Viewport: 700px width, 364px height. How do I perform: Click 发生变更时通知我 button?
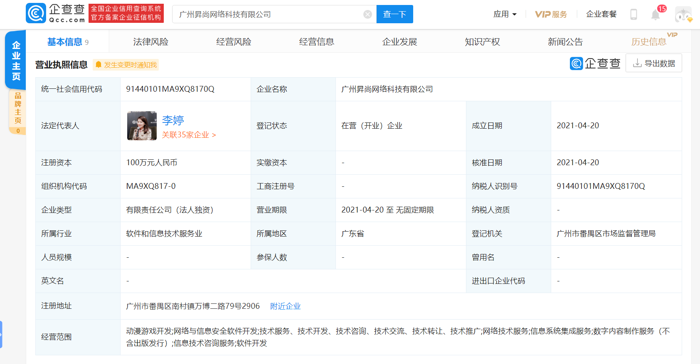(x=126, y=65)
